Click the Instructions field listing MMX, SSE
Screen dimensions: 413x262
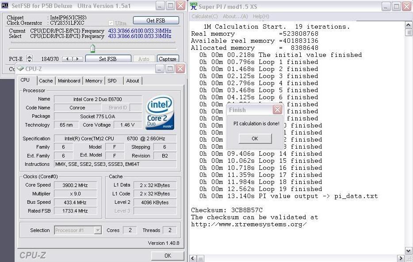pos(115,164)
